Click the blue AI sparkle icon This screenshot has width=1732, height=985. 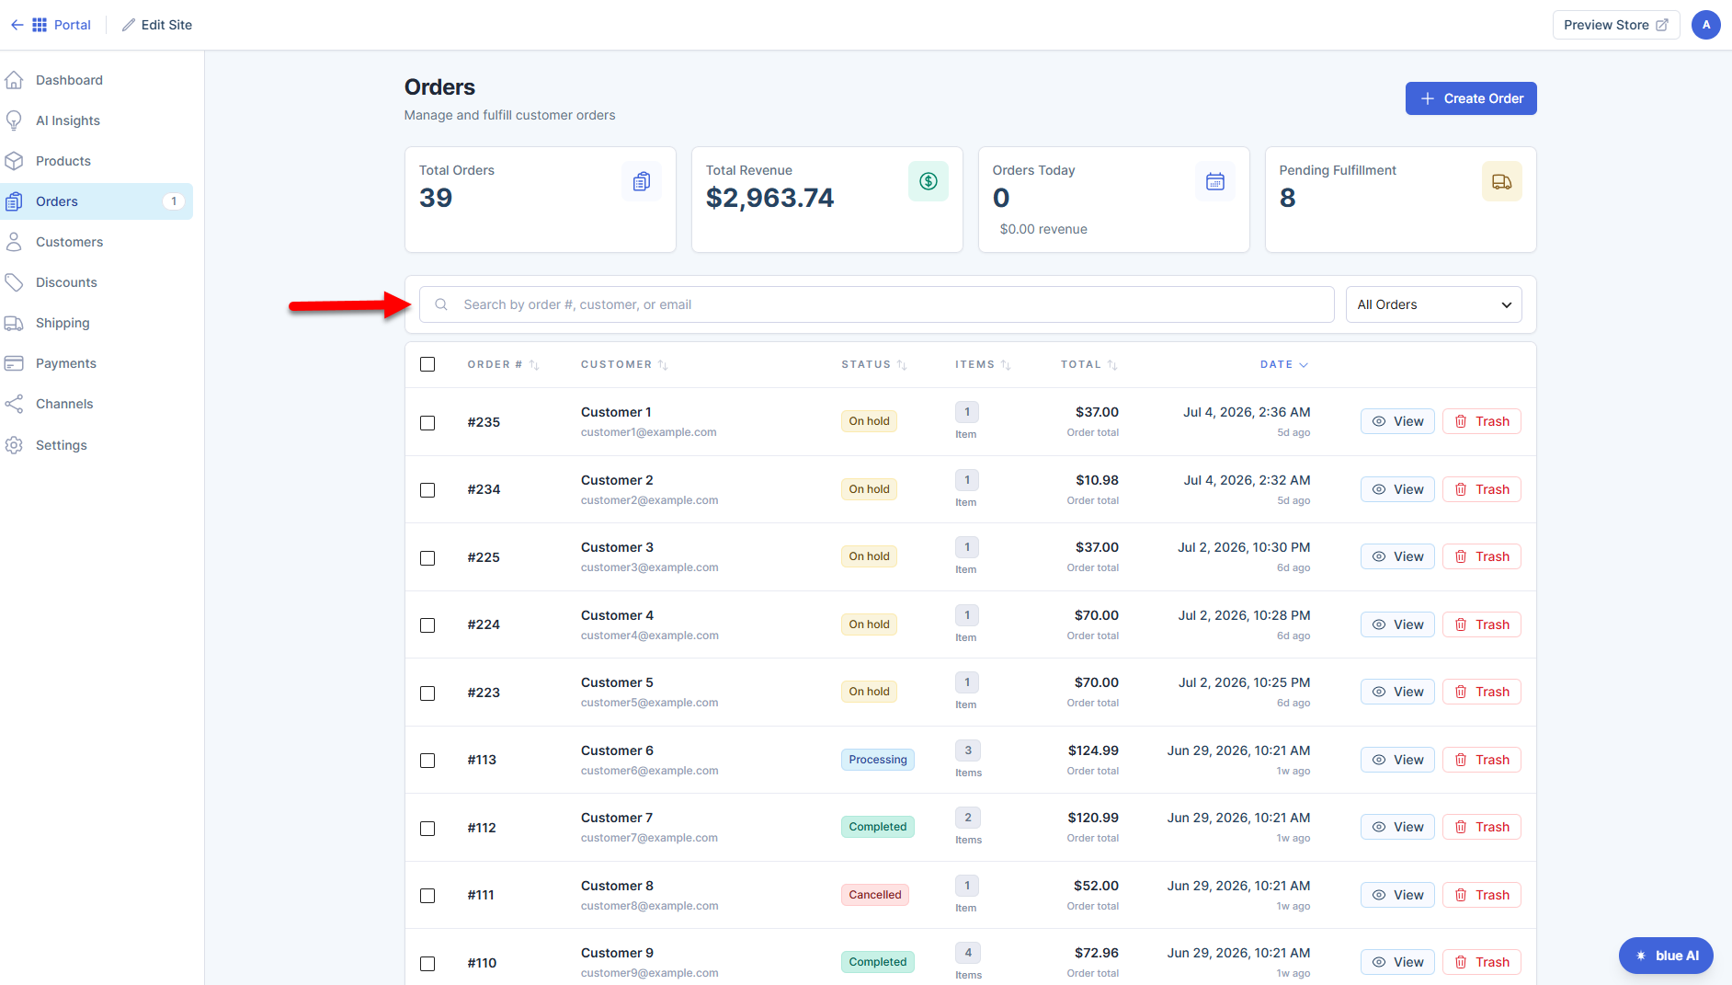[1641, 956]
